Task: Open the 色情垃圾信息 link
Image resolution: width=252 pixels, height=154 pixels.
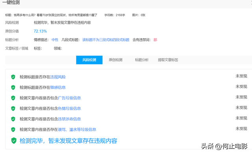Action: pyautogui.click(x=69, y=109)
